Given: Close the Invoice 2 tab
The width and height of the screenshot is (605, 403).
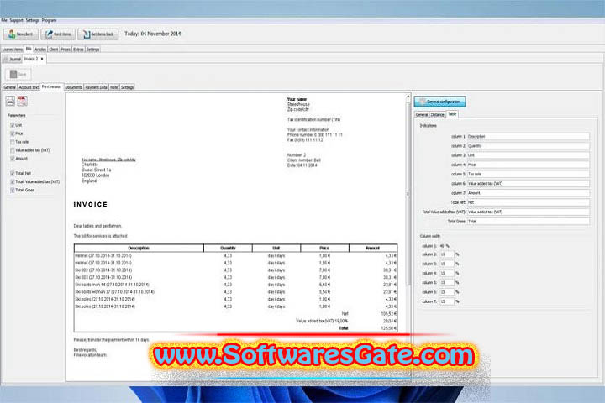Looking at the screenshot, I should pyautogui.click(x=42, y=59).
